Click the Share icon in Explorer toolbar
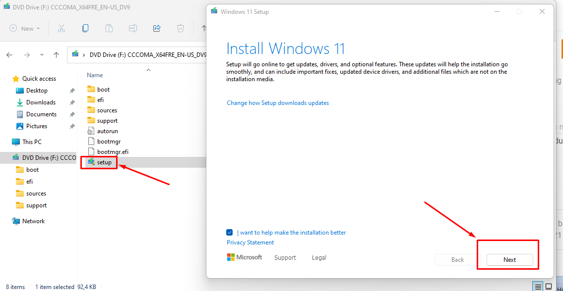The image size is (563, 291). tap(157, 28)
